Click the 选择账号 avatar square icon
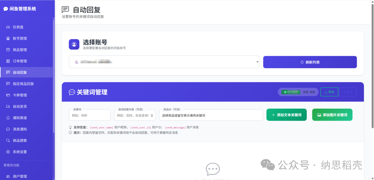 click(x=74, y=44)
